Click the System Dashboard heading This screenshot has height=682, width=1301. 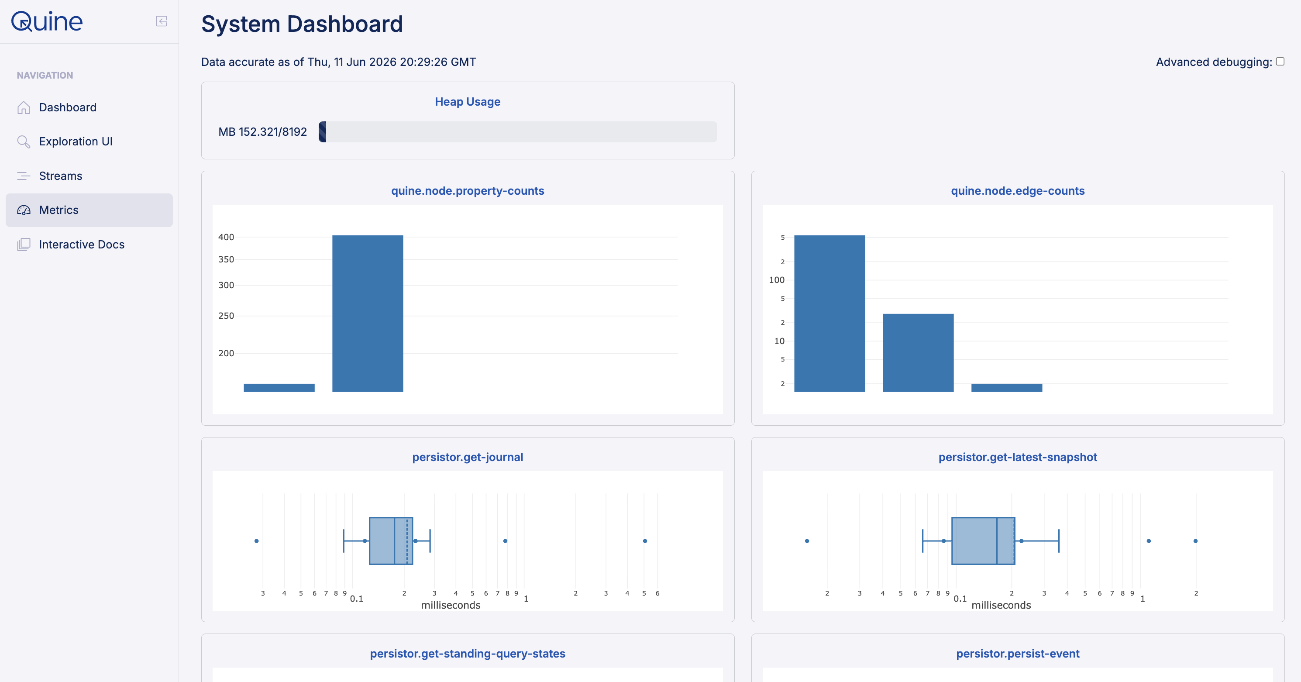click(302, 24)
